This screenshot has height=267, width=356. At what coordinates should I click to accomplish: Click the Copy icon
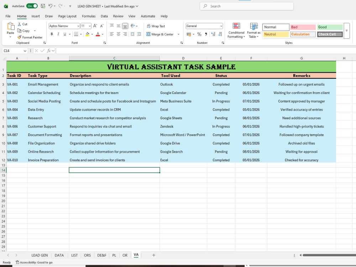[x=20, y=31]
